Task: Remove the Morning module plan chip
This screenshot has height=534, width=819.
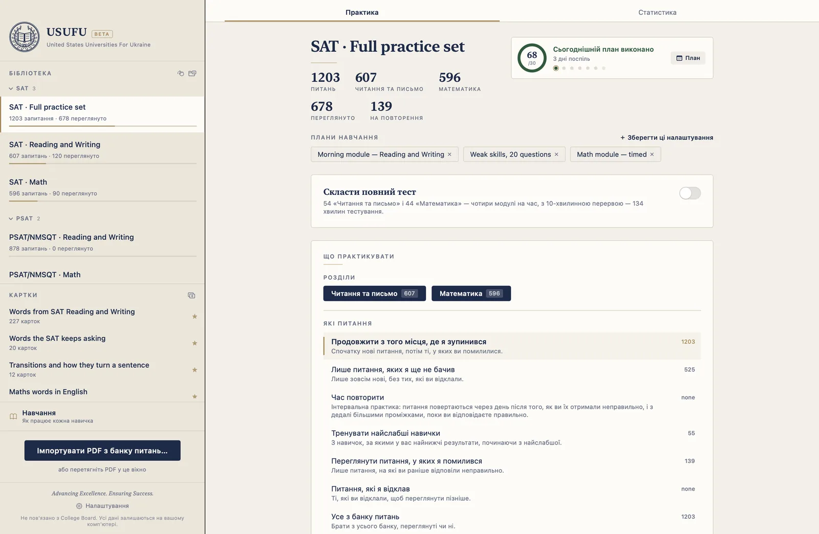Action: point(449,154)
